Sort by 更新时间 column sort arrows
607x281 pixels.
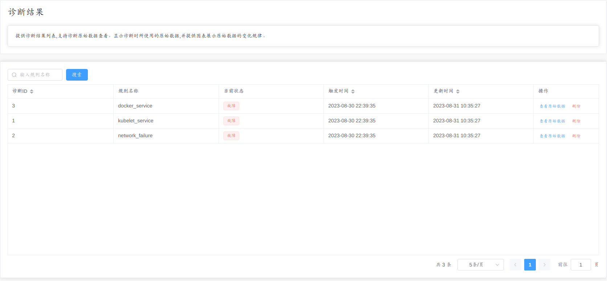(x=458, y=91)
